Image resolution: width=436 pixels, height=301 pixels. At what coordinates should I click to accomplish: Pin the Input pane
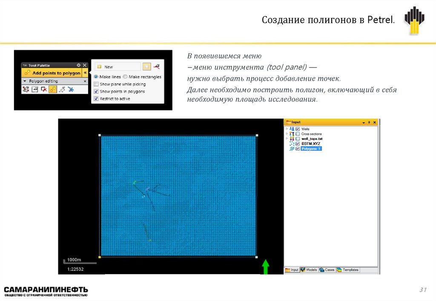(369, 122)
